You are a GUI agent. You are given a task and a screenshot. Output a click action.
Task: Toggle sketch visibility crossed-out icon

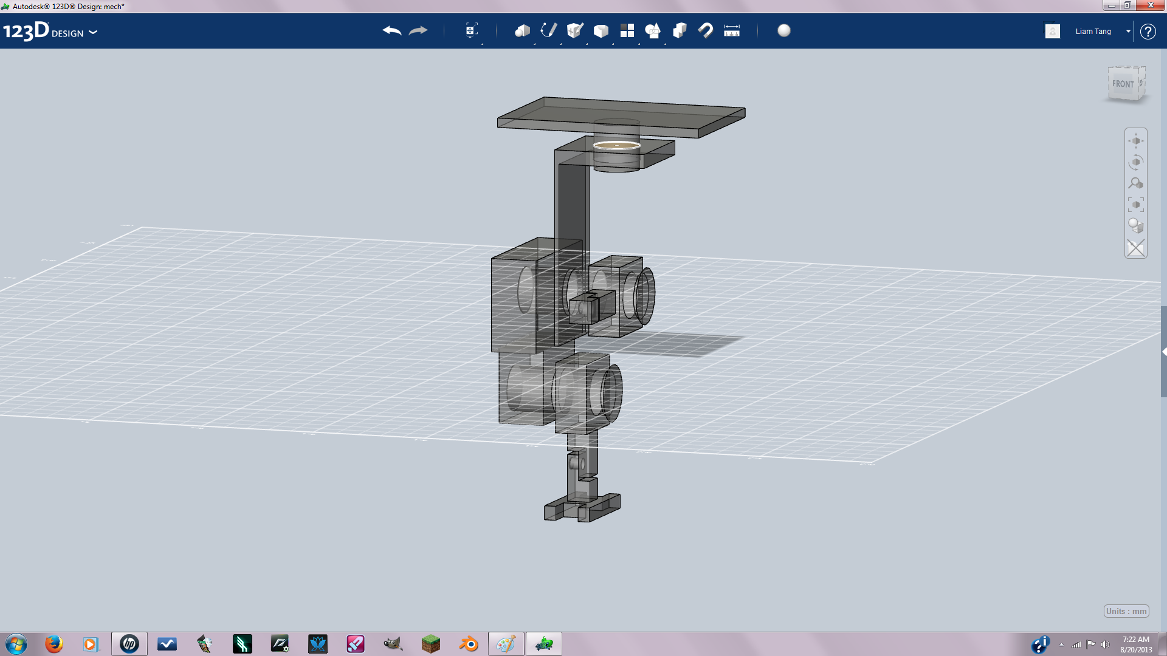pos(1136,248)
